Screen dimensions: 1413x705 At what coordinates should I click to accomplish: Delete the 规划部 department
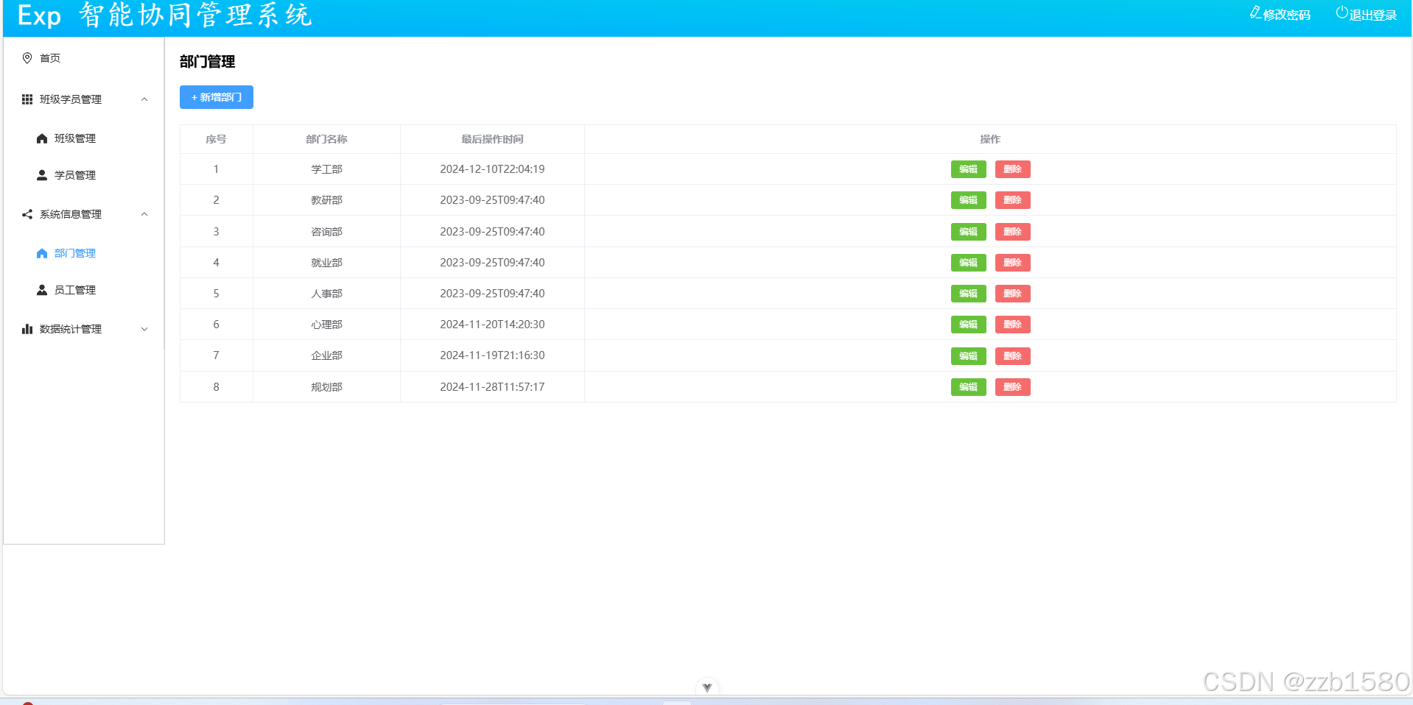1012,387
